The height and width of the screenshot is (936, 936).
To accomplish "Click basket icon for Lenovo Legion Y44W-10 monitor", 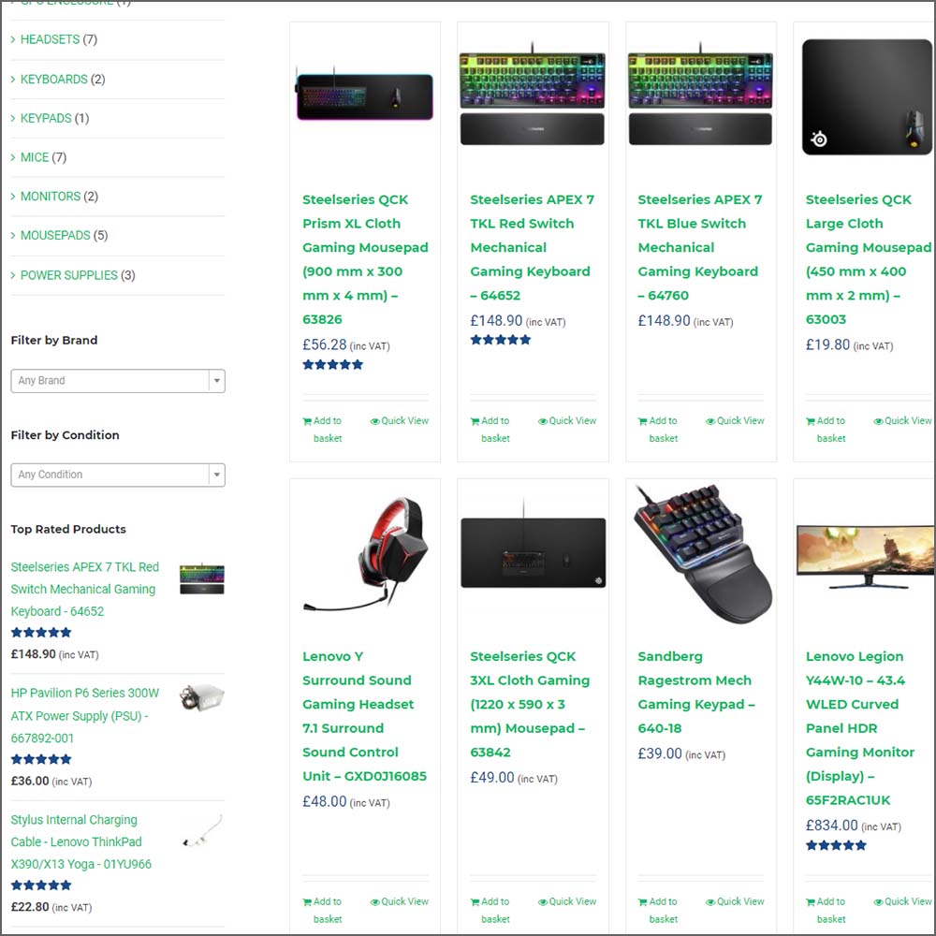I will 811,902.
